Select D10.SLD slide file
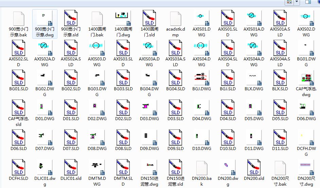Image resolution: width=320 pixels, height=188 pixels. pyautogui.click(x=228, y=138)
